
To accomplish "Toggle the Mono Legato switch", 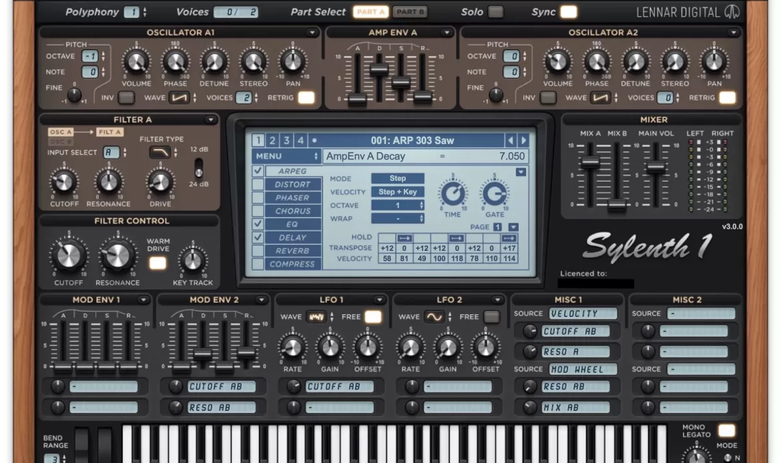I will click(x=726, y=431).
